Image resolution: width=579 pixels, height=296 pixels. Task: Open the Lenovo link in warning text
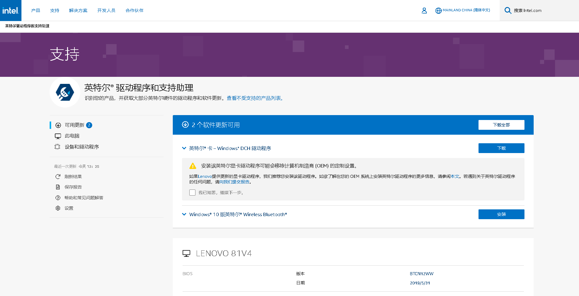click(205, 176)
